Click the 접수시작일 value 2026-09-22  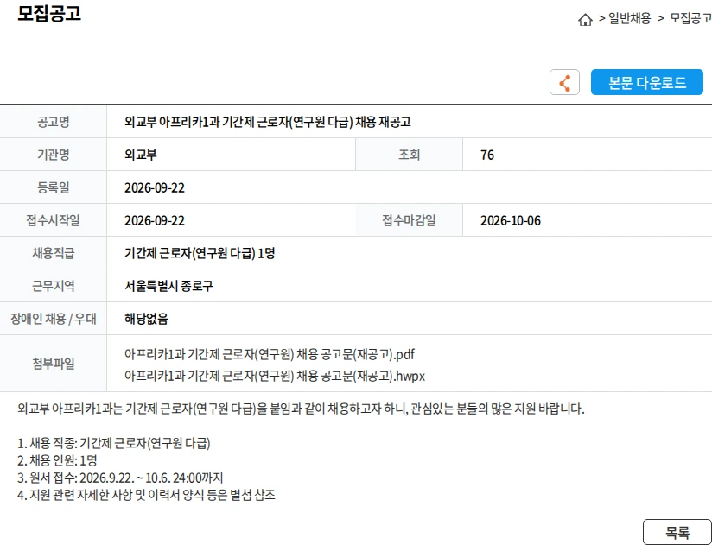coord(155,220)
